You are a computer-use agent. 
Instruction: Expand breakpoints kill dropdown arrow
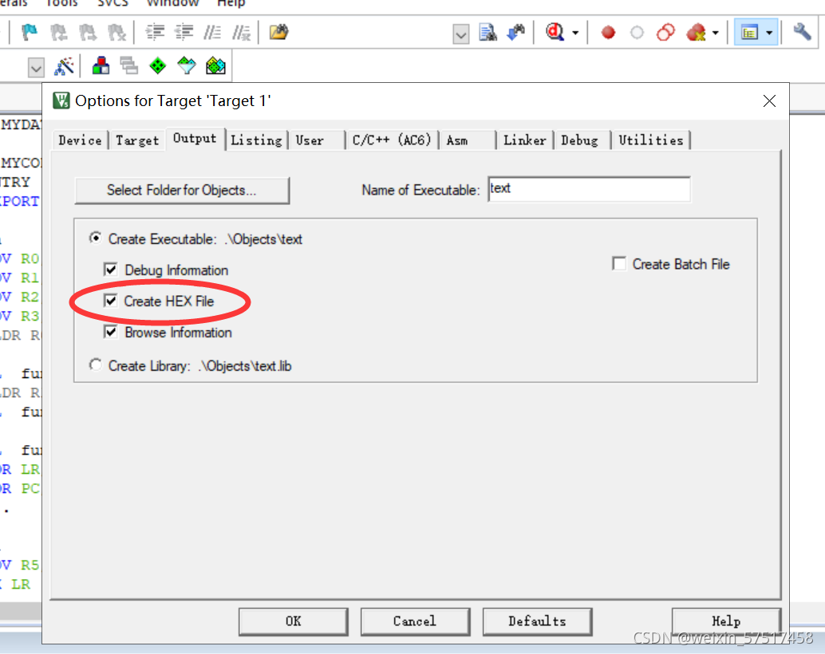click(x=715, y=33)
